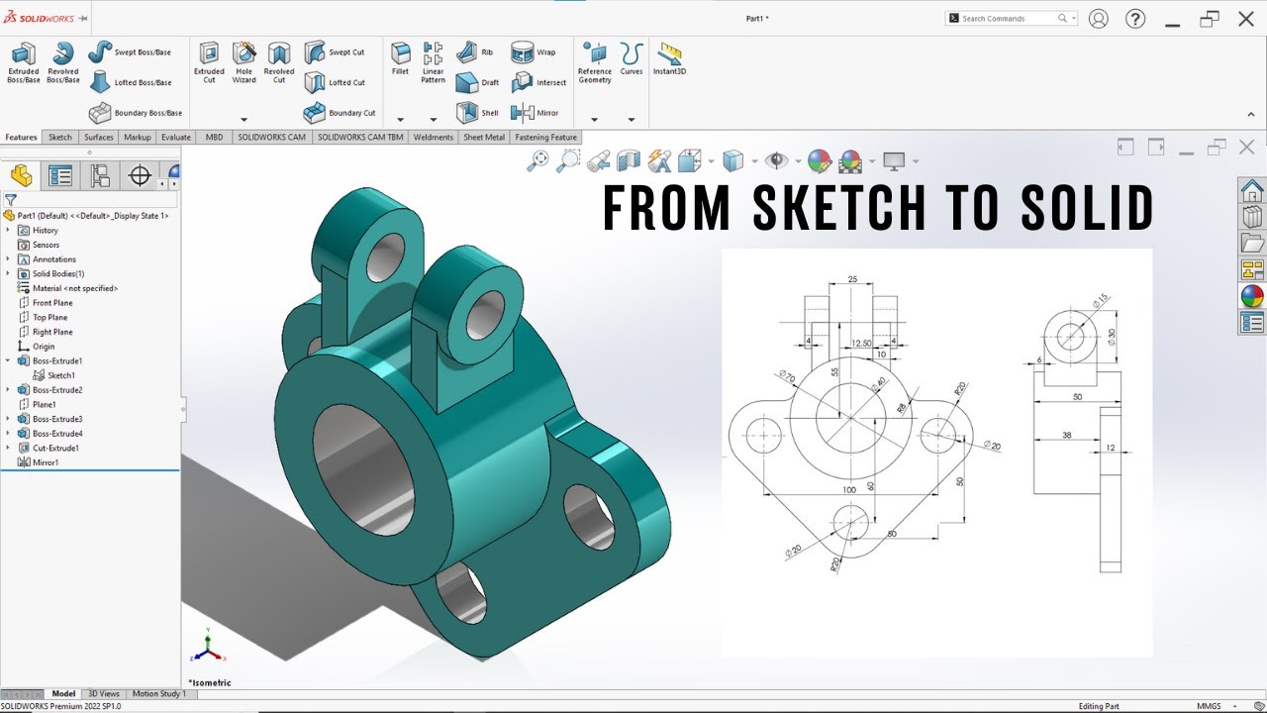
Task: Pick the Boundary Boss/Base tool
Action: click(x=136, y=113)
